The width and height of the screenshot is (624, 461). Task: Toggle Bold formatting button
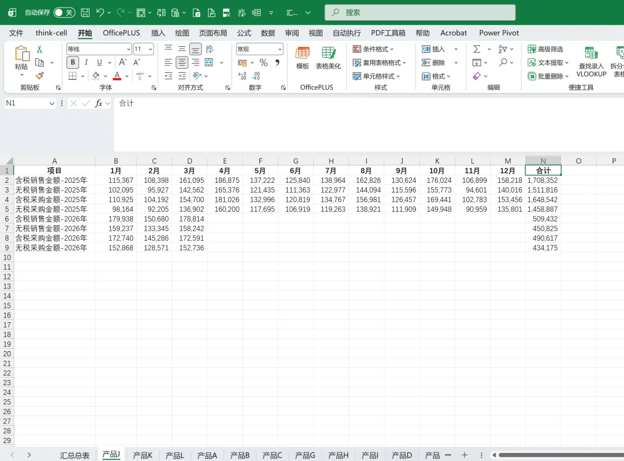pyautogui.click(x=72, y=62)
